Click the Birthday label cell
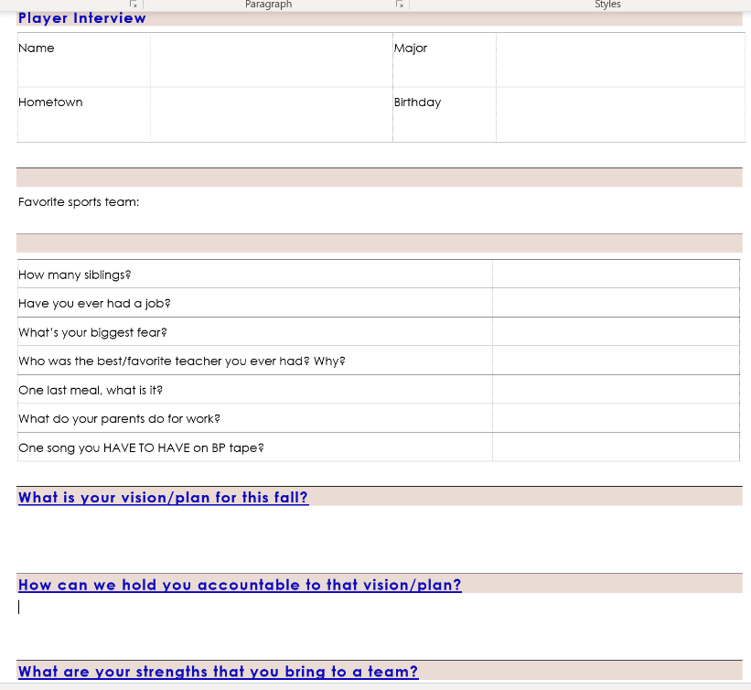 [x=445, y=115]
